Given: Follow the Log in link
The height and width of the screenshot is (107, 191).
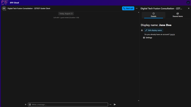Looking at the screenshot, I should (x=172, y=34).
